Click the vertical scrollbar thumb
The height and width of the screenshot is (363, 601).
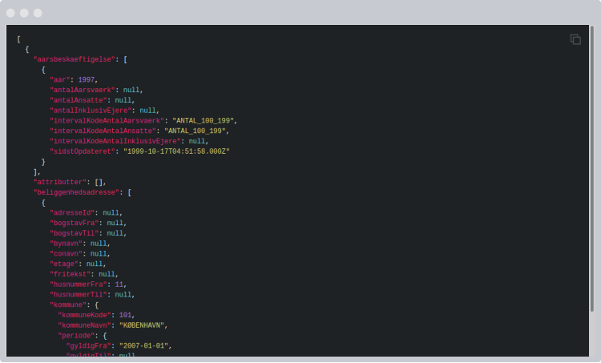(x=592, y=168)
